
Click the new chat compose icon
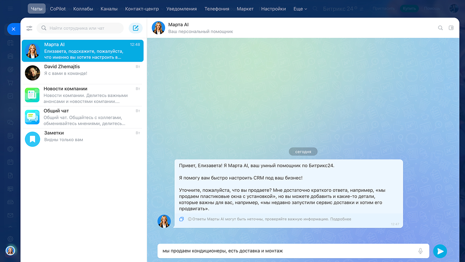coord(136,28)
